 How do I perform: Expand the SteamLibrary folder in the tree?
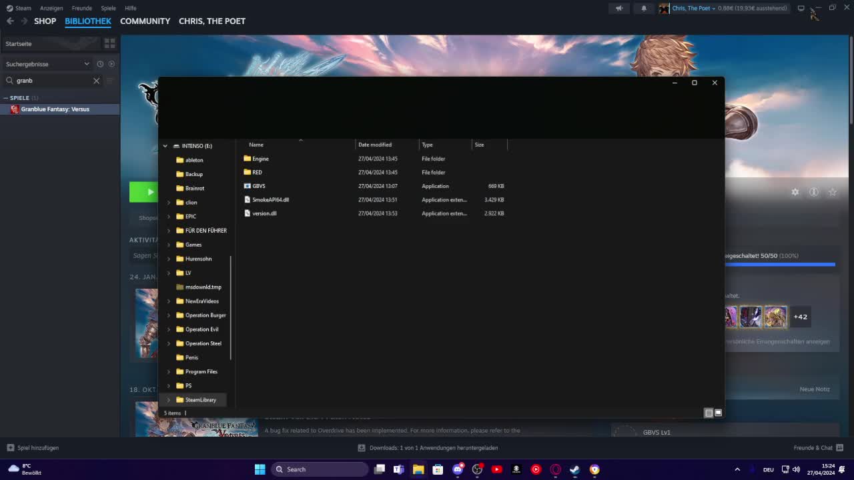click(x=167, y=399)
